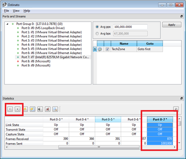This screenshot has height=159, width=186.
Task: Click the Frames Received row header
Action: [x=24, y=139]
